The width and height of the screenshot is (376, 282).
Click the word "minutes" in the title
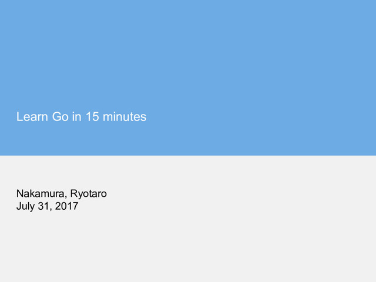pyautogui.click(x=125, y=117)
